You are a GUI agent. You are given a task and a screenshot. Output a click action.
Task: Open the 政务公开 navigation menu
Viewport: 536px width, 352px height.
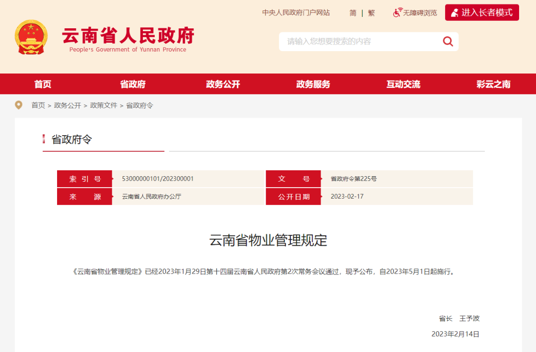pos(223,84)
